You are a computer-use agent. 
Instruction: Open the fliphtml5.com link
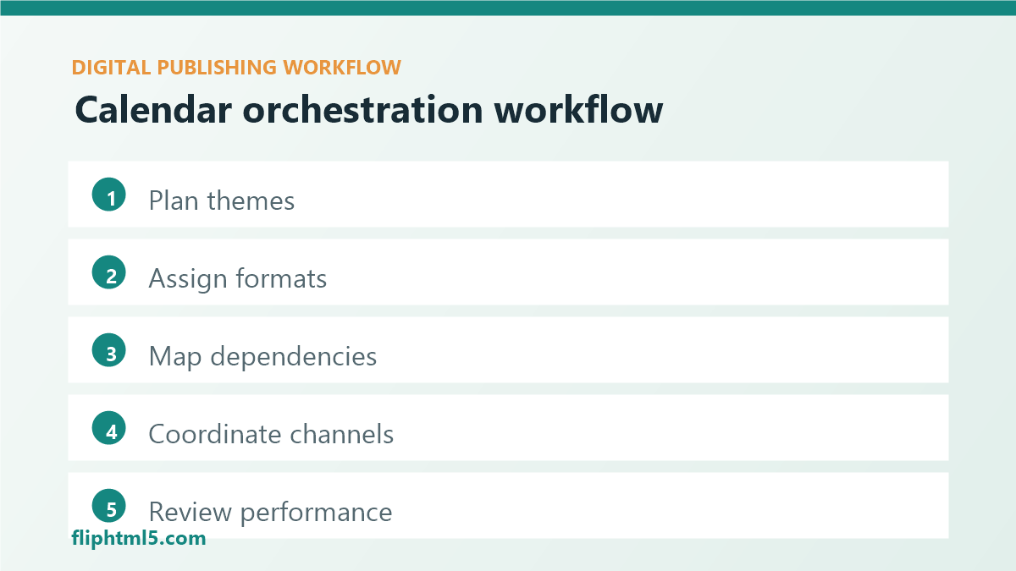139,537
